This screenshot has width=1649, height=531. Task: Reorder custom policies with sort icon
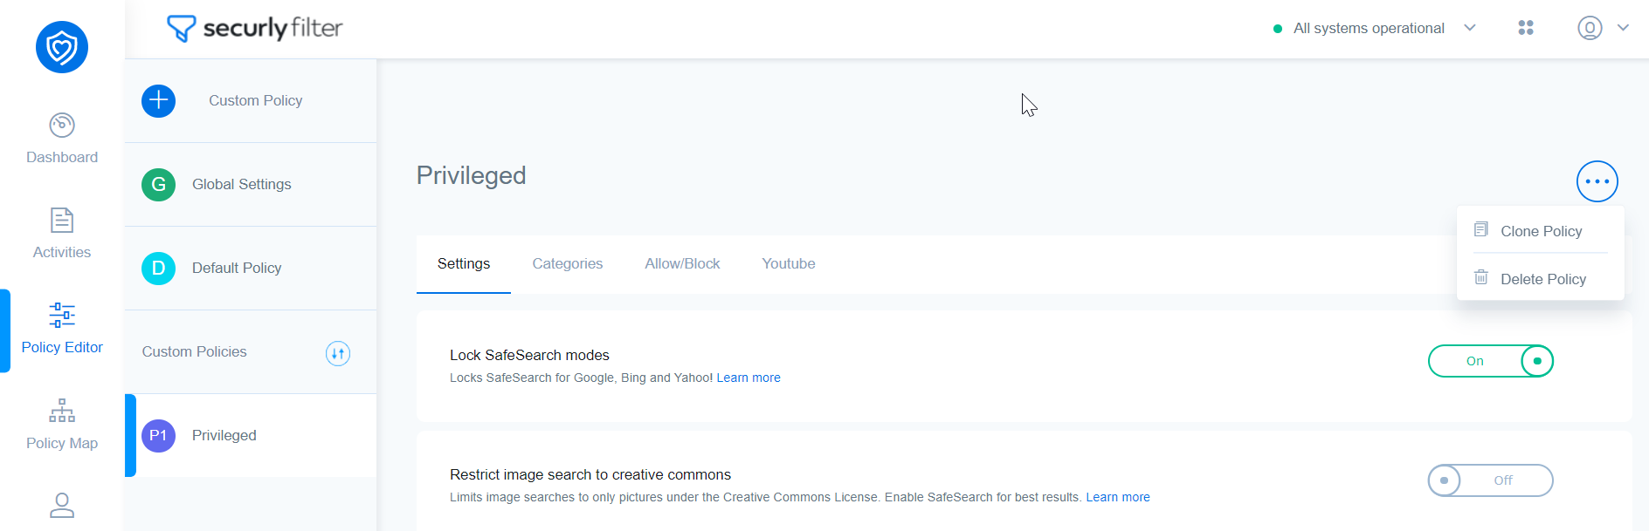pyautogui.click(x=338, y=353)
